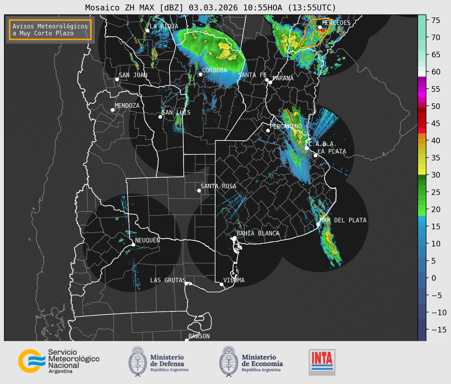Select the Mar del Plata city marker
Viewport: 451px width, 384px height.
tap(318, 224)
